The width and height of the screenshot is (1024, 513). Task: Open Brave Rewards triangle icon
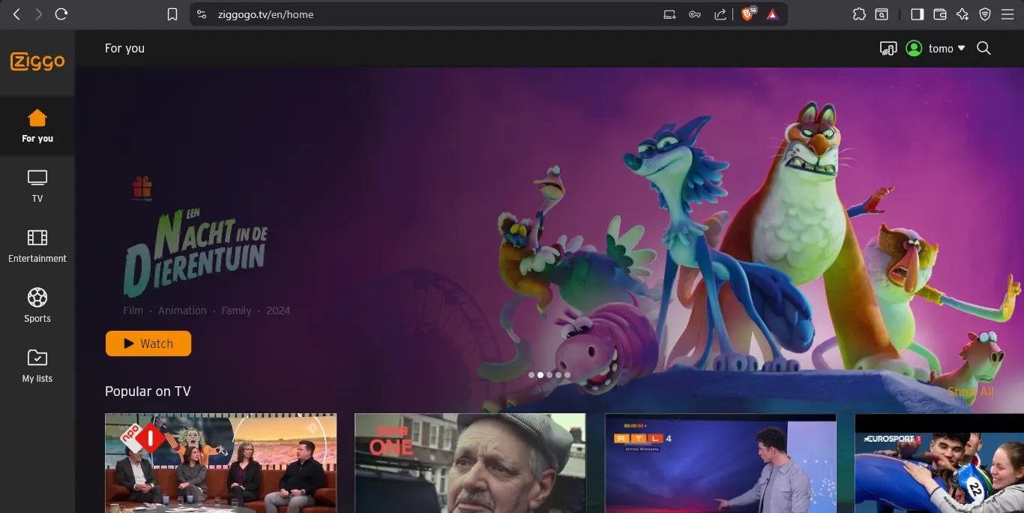(772, 14)
